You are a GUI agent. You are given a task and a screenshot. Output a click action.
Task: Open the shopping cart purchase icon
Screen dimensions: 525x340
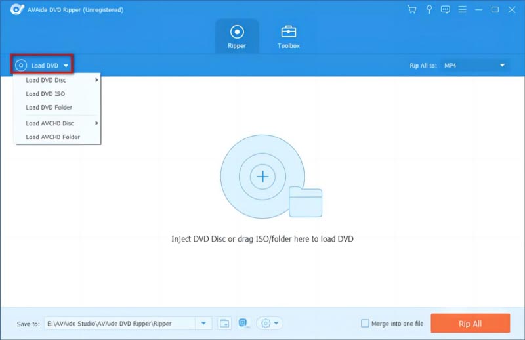pyautogui.click(x=412, y=9)
